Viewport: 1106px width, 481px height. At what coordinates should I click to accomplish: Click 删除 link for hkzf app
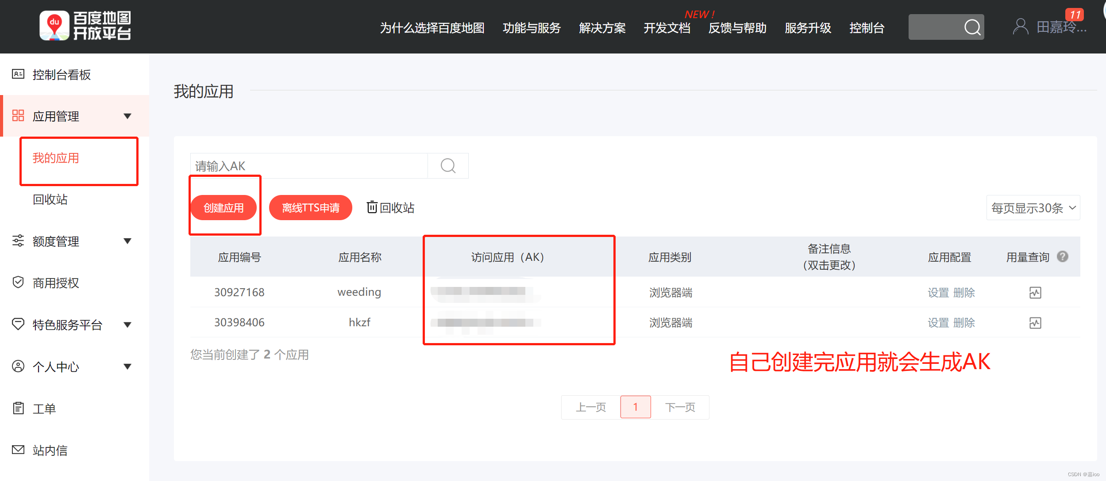click(x=964, y=323)
